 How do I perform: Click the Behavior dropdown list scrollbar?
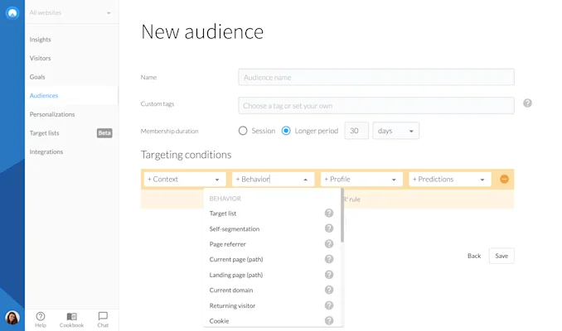pyautogui.click(x=342, y=217)
